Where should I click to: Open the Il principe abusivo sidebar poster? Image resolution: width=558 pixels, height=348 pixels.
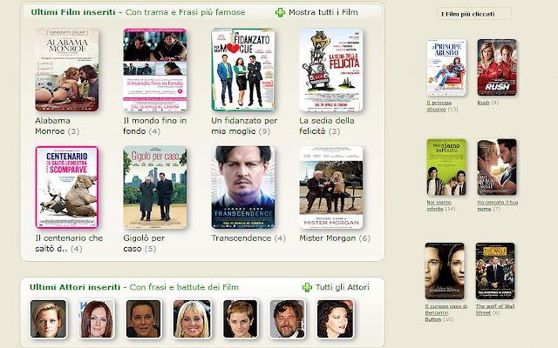pyautogui.click(x=446, y=68)
